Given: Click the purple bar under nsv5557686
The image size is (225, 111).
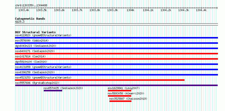Looking at the screenshot, I should [x=116, y=85].
